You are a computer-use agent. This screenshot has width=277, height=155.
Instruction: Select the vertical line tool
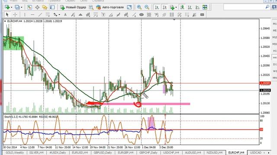[x=25, y=15]
